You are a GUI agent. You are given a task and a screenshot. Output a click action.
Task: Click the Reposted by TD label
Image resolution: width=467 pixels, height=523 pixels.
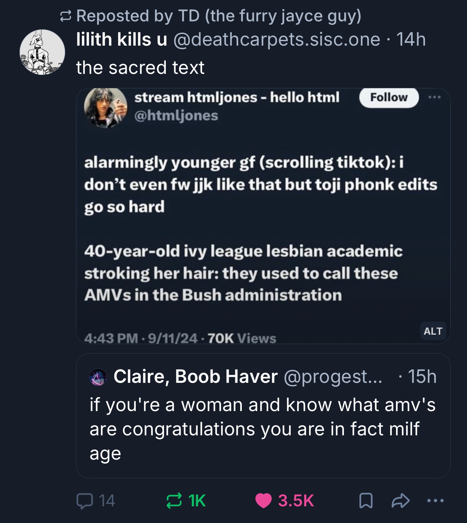pyautogui.click(x=219, y=16)
